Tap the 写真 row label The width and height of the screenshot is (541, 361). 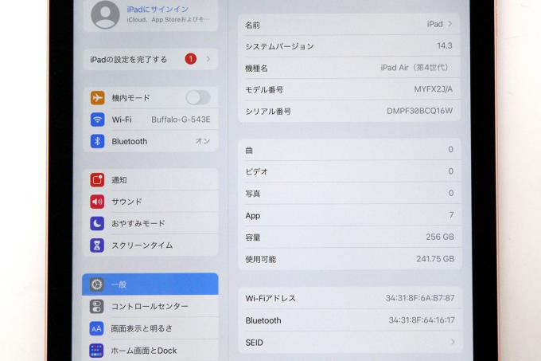252,194
